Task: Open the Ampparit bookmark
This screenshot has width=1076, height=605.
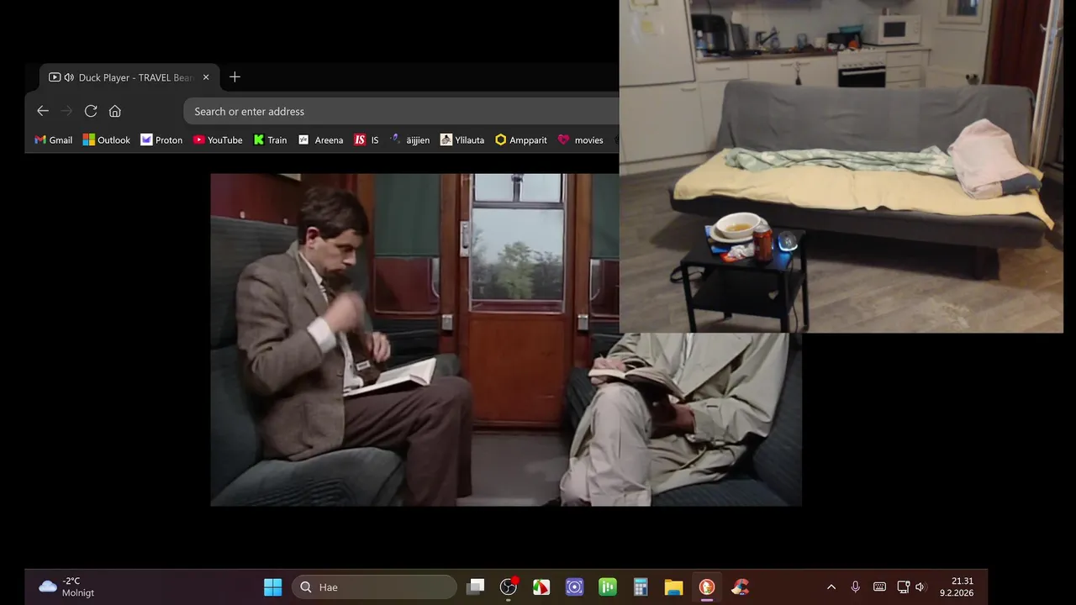Action: (x=521, y=140)
